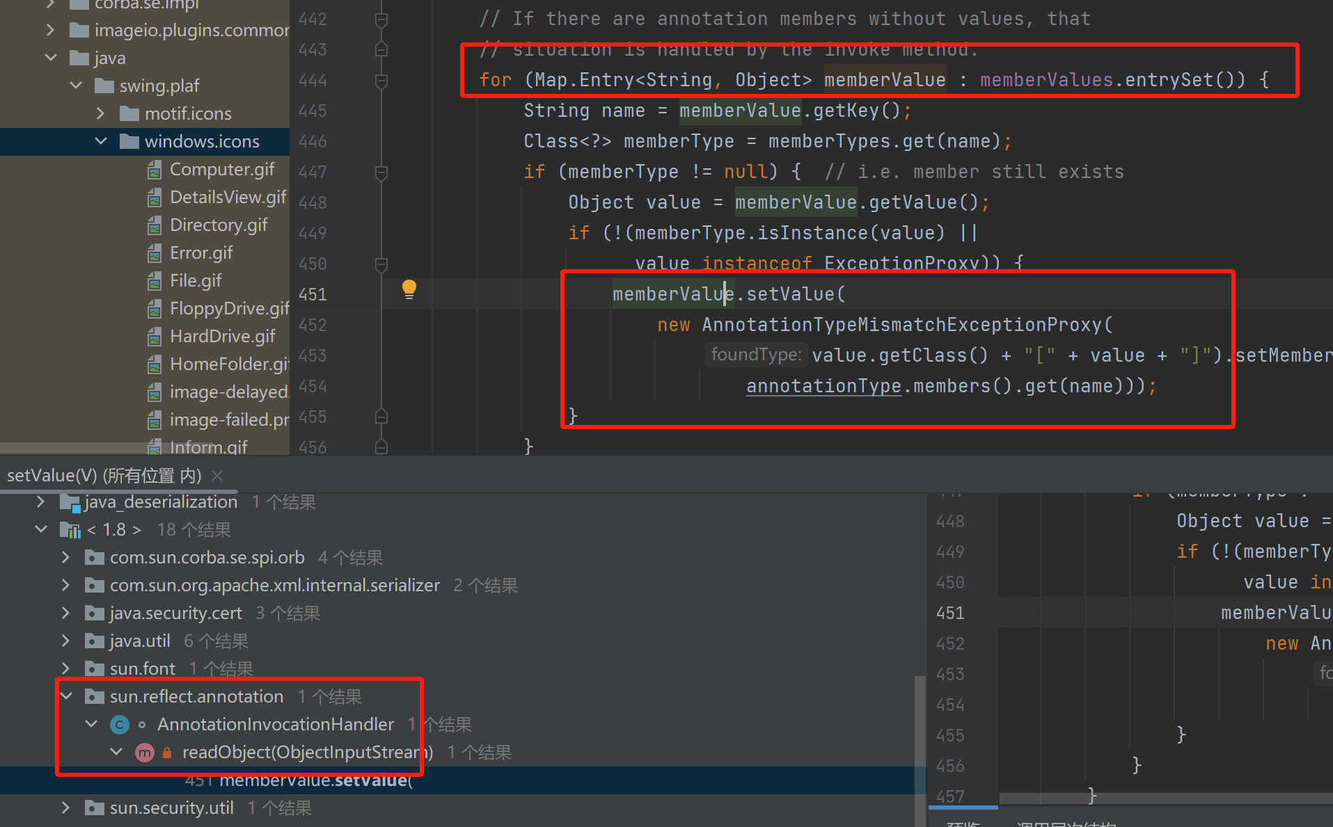Toggle code fold marker at line 444

381,81
